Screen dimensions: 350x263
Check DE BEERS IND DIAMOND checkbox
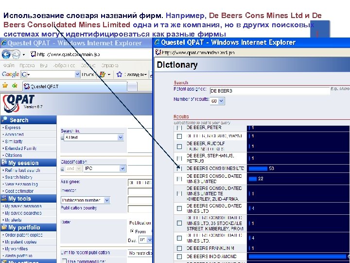click(179, 257)
